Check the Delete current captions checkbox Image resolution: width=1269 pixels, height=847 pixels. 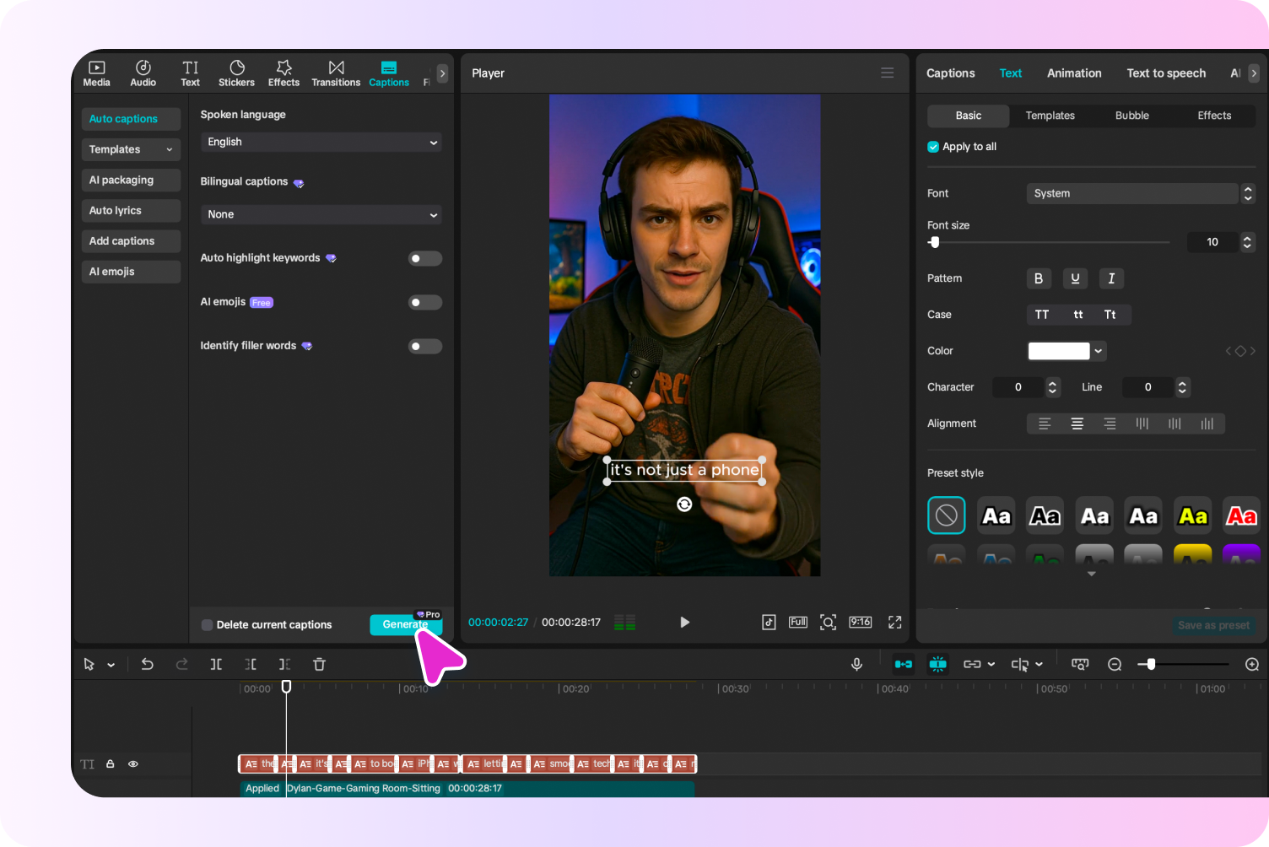(x=207, y=624)
